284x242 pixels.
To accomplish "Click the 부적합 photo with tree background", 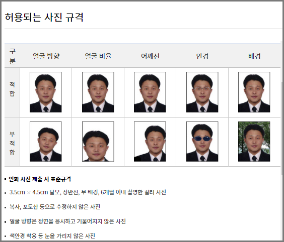I will 254,142.
